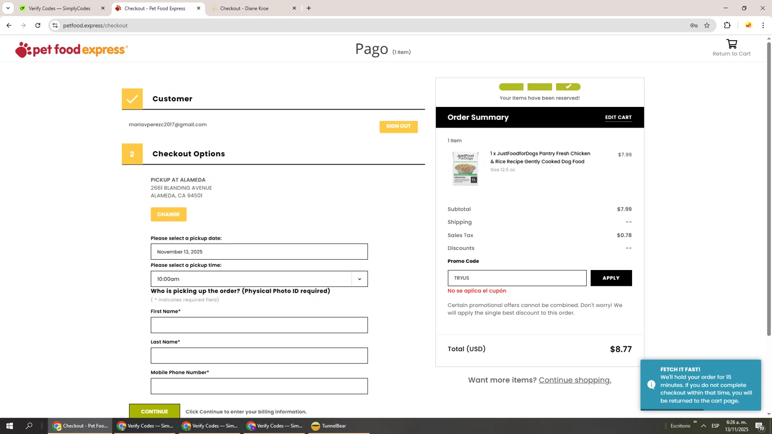The width and height of the screenshot is (772, 434).
Task: Close the Checkout - Diane Kroe tab
Action: [x=294, y=8]
